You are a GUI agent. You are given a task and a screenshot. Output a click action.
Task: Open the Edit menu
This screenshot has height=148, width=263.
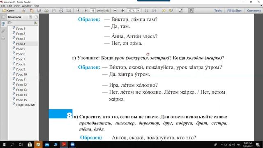pyautogui.click(x=9, y=6)
